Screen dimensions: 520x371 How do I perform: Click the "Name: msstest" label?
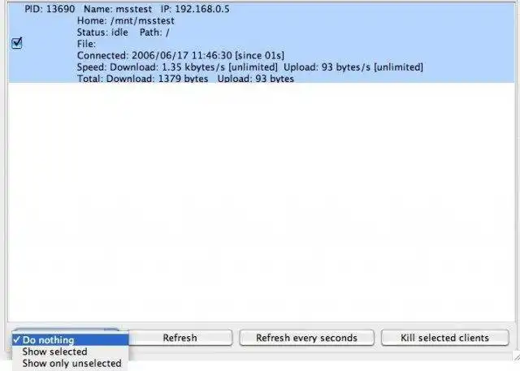118,9
